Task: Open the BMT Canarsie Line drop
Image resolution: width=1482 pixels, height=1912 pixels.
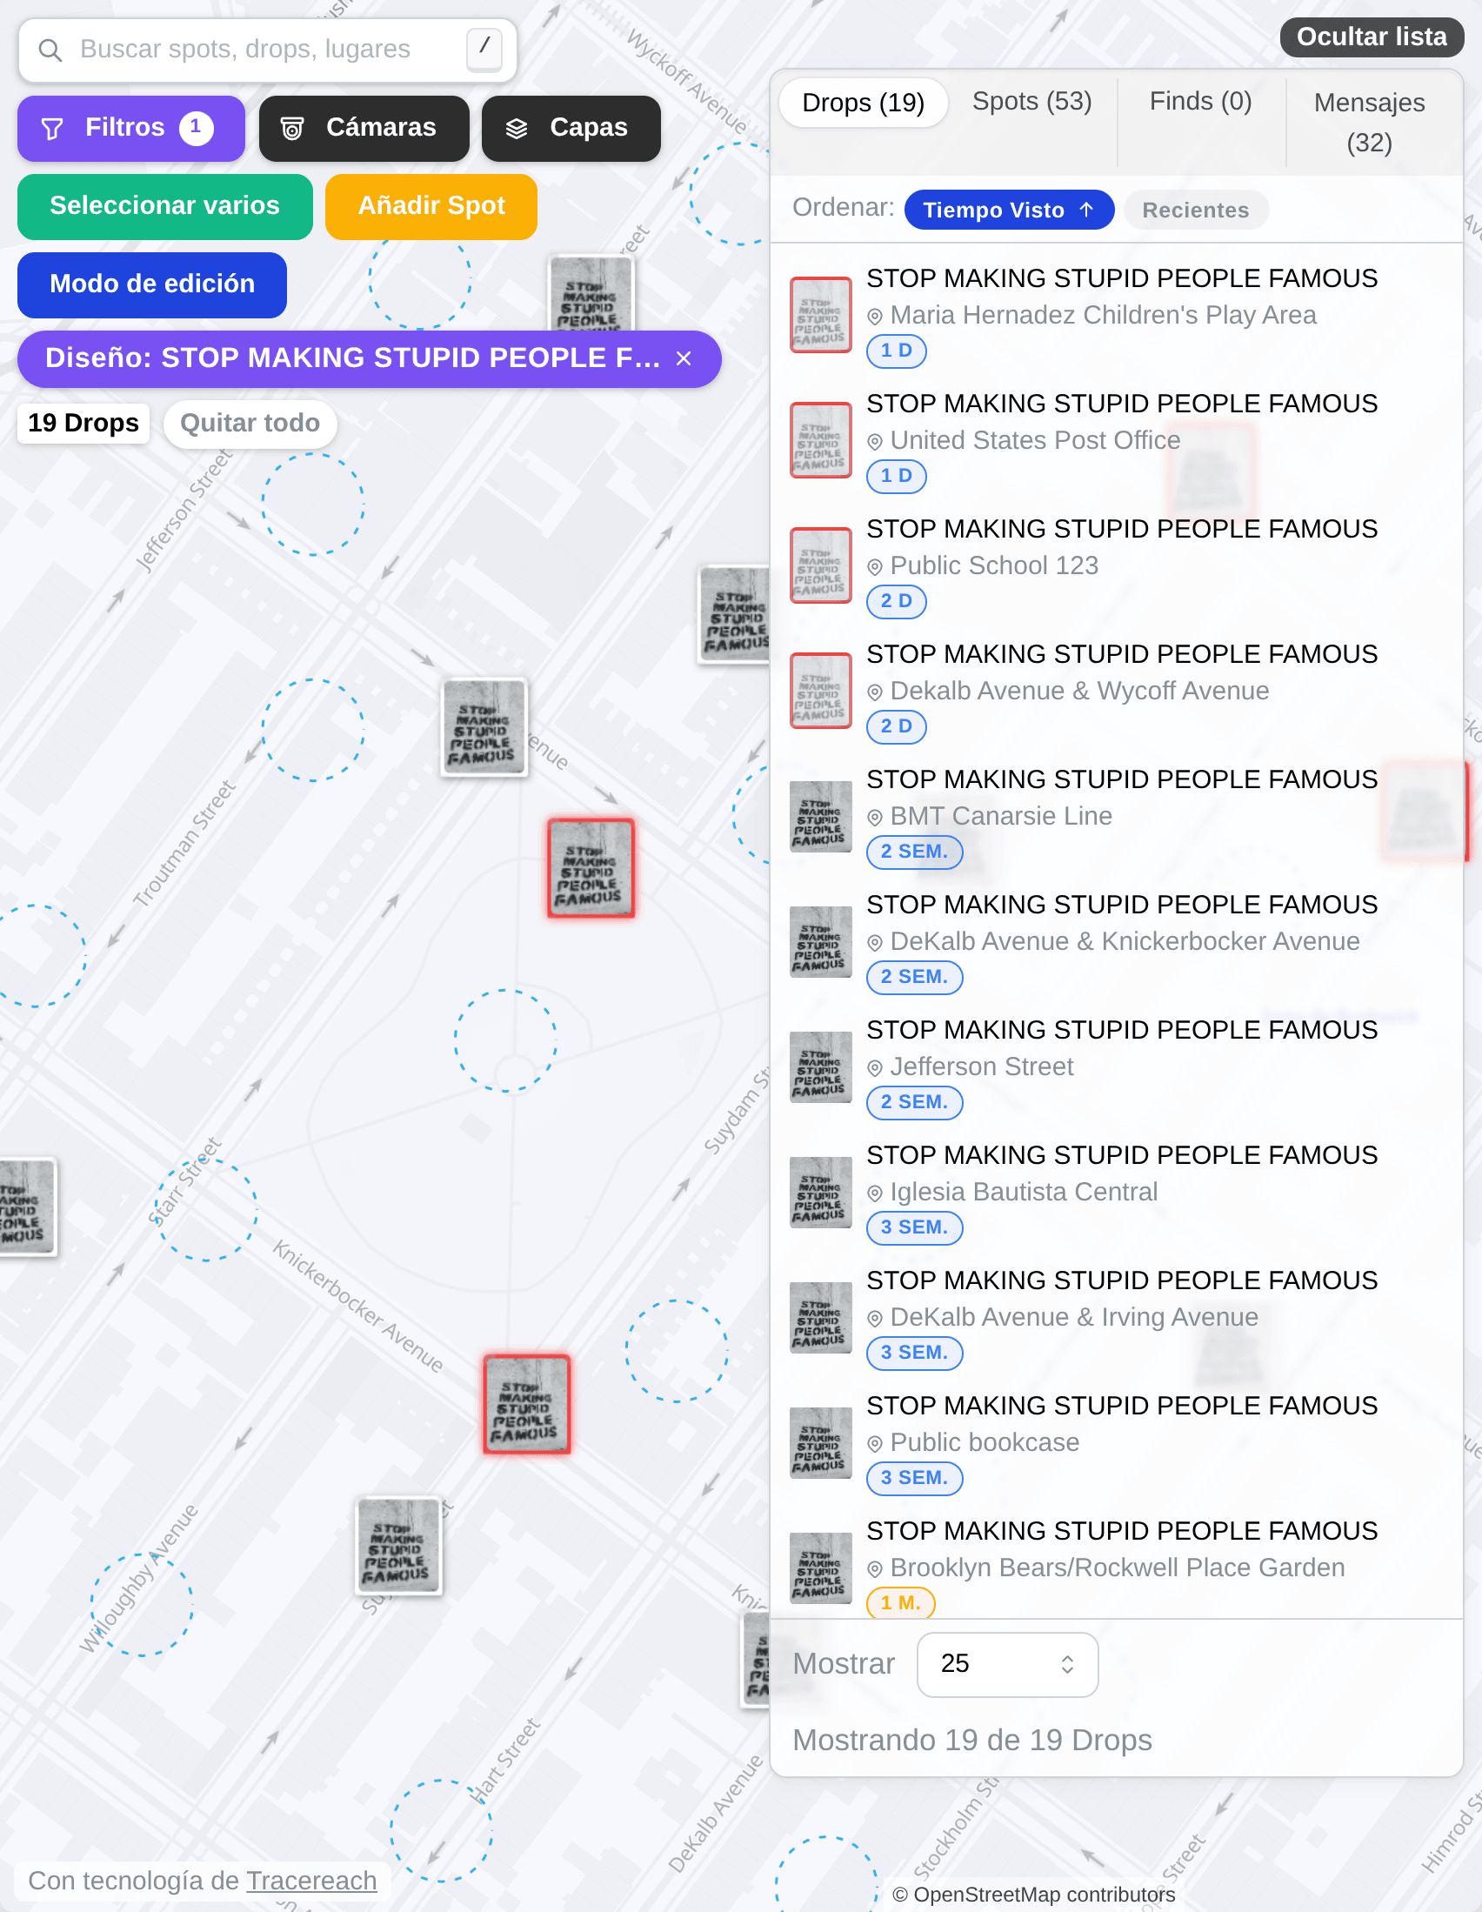Action: coord(1116,816)
